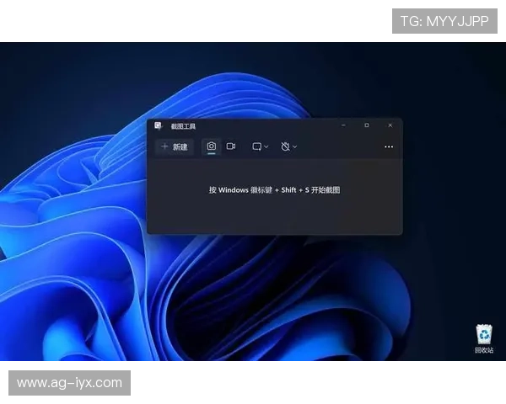Image resolution: width=506 pixels, height=404 pixels.
Task: Click the 截图工具 window title text
Action: 183,126
